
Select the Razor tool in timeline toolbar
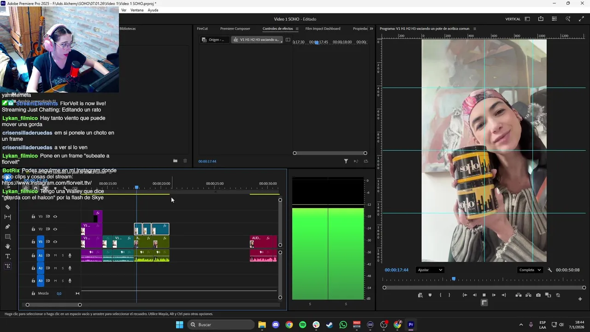[x=7, y=207]
